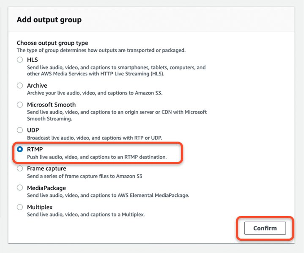Choose the Frame capture radio button
This screenshot has width=304, height=253.
[x=20, y=168]
